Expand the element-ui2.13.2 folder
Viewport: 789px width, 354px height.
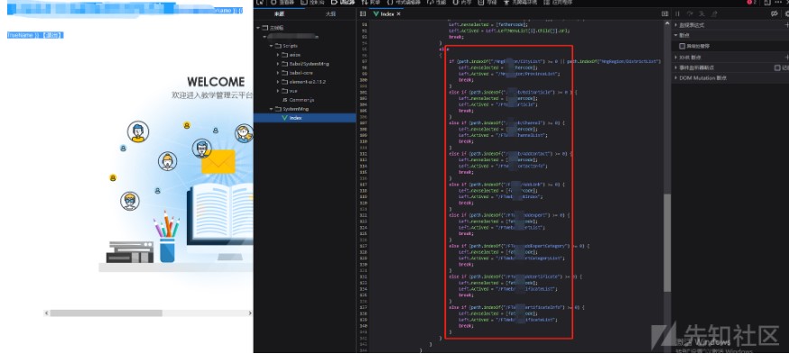277,82
